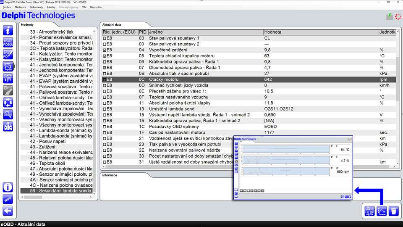Select 33 - Atmosférický tlak in the list
The height and width of the screenshot is (227, 403).
pyautogui.click(x=52, y=32)
